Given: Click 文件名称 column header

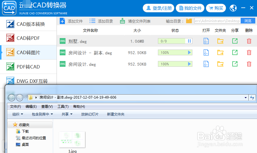Looking at the screenshot, I should pyautogui.click(x=90, y=30).
